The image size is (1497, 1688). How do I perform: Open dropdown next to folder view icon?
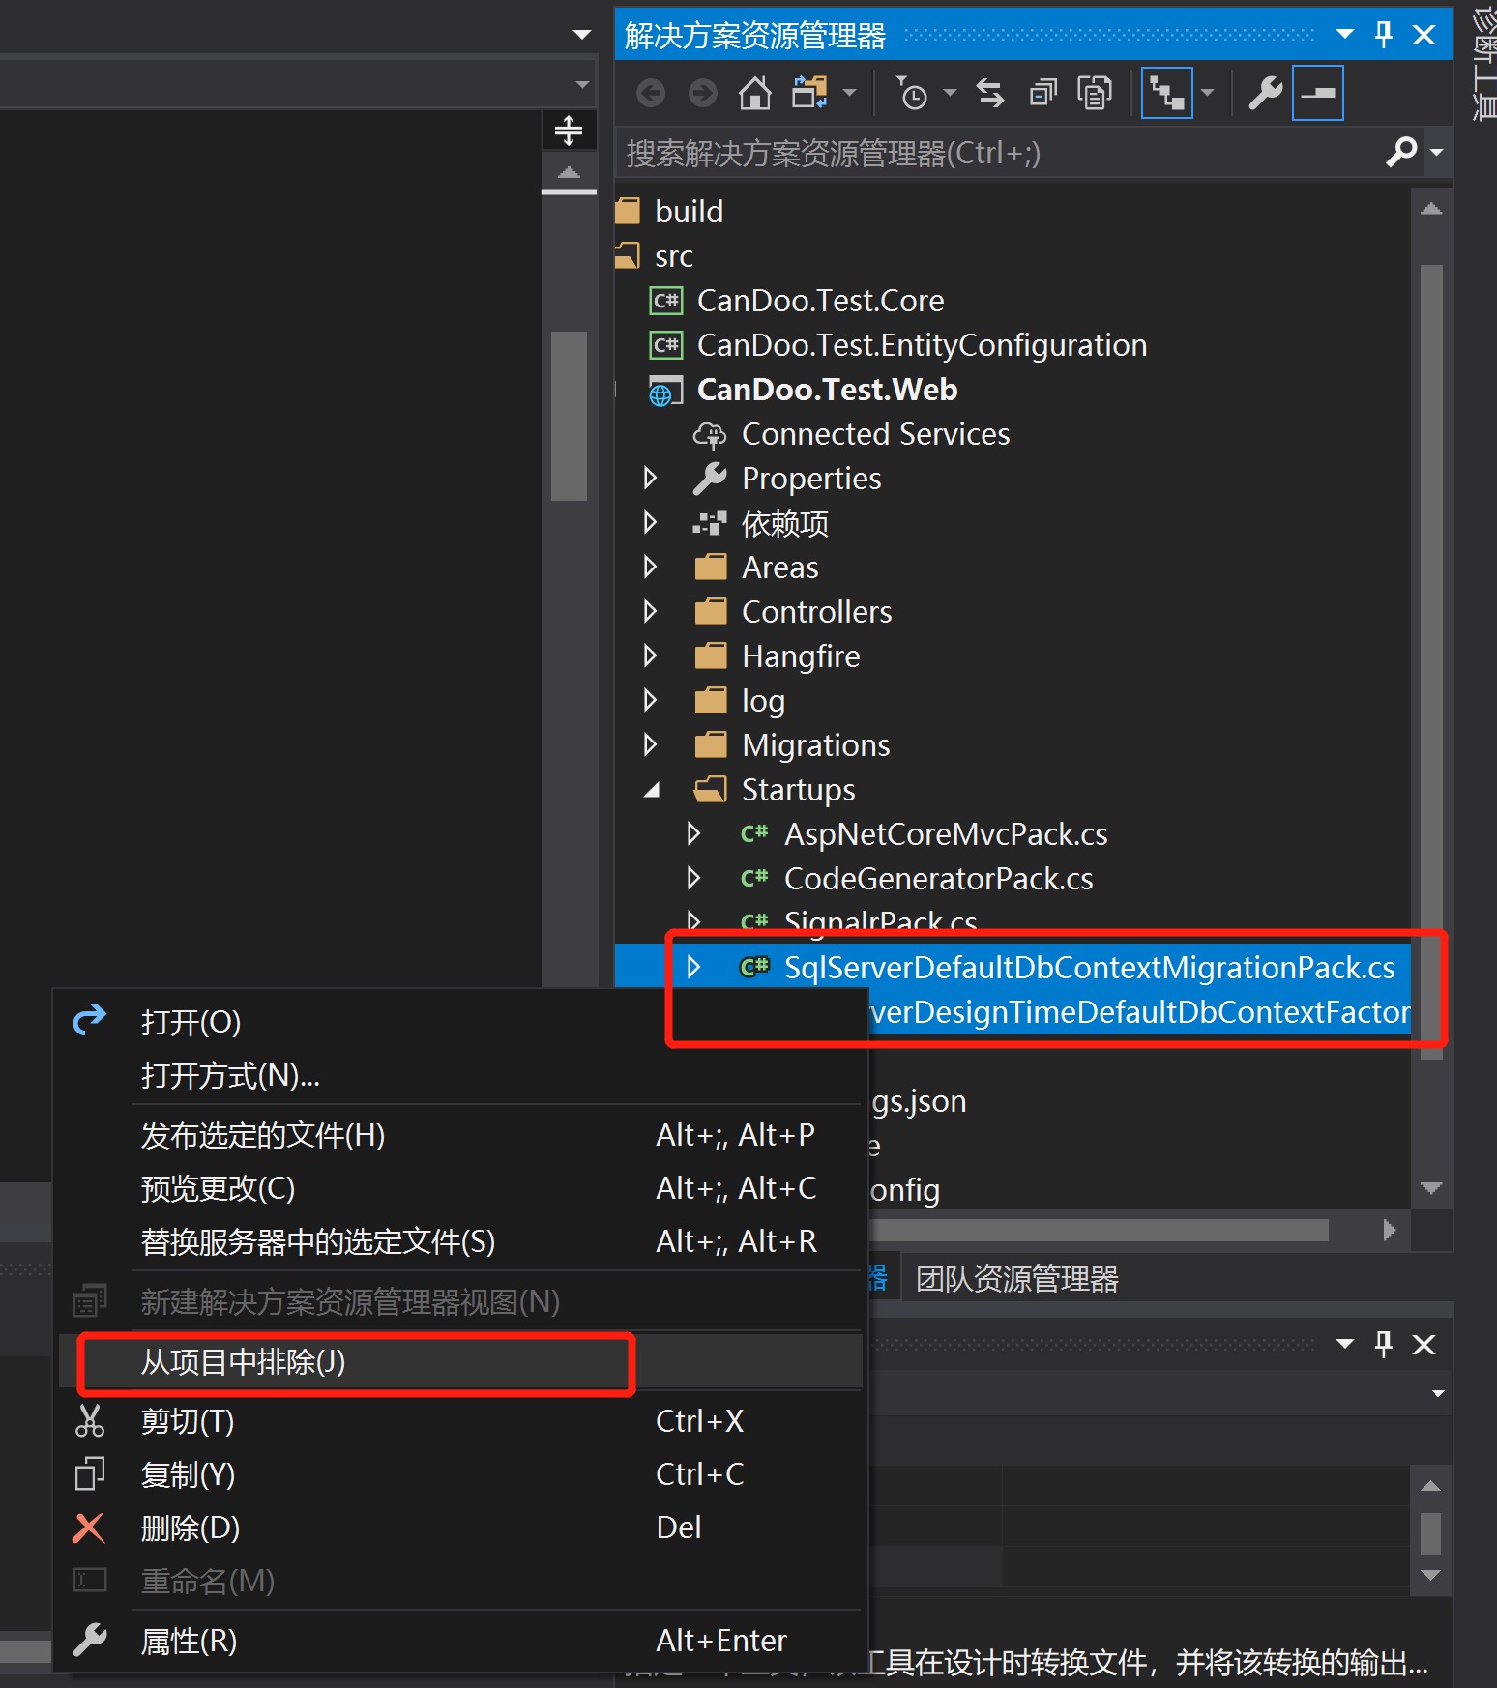[x=850, y=94]
